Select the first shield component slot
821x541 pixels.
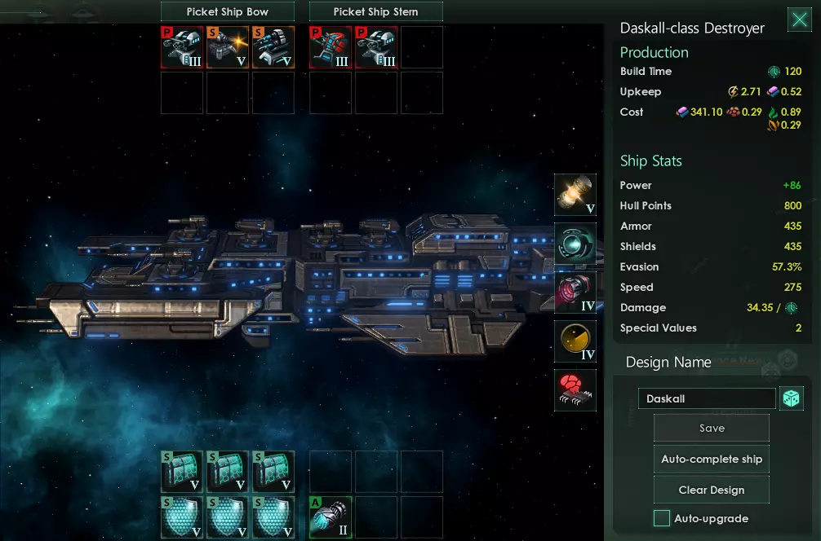pyautogui.click(x=182, y=517)
